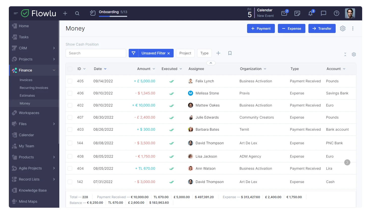Image resolution: width=371 pixels, height=214 pixels.
Task: Collapse the Finance sidebar section
Action: click(54, 70)
